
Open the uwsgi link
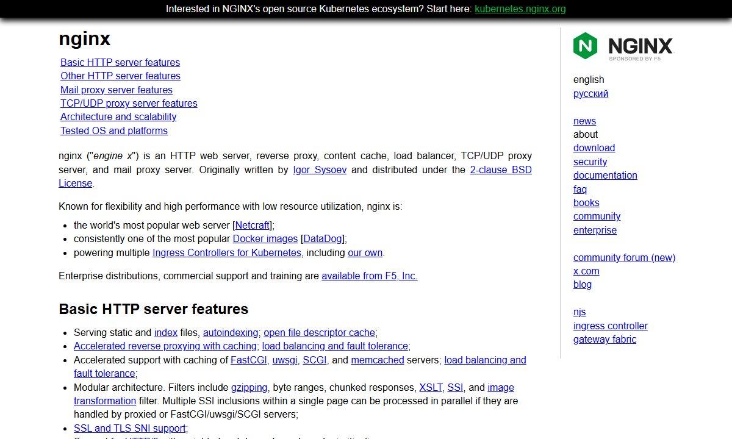(285, 360)
